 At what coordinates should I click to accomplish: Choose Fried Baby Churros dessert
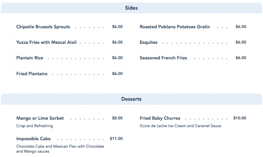click(x=160, y=118)
